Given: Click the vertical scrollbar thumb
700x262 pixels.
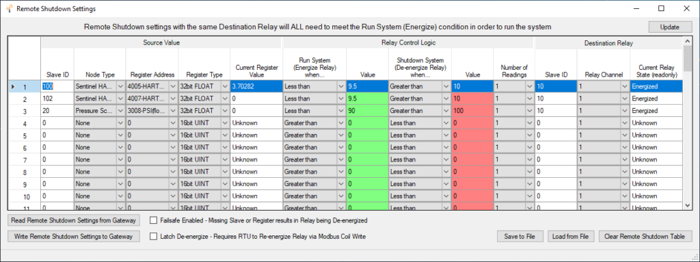Looking at the screenshot, I should coord(687,57).
